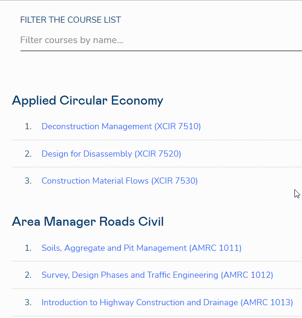Click list number 2 beside Design for Disassembly

coord(28,154)
